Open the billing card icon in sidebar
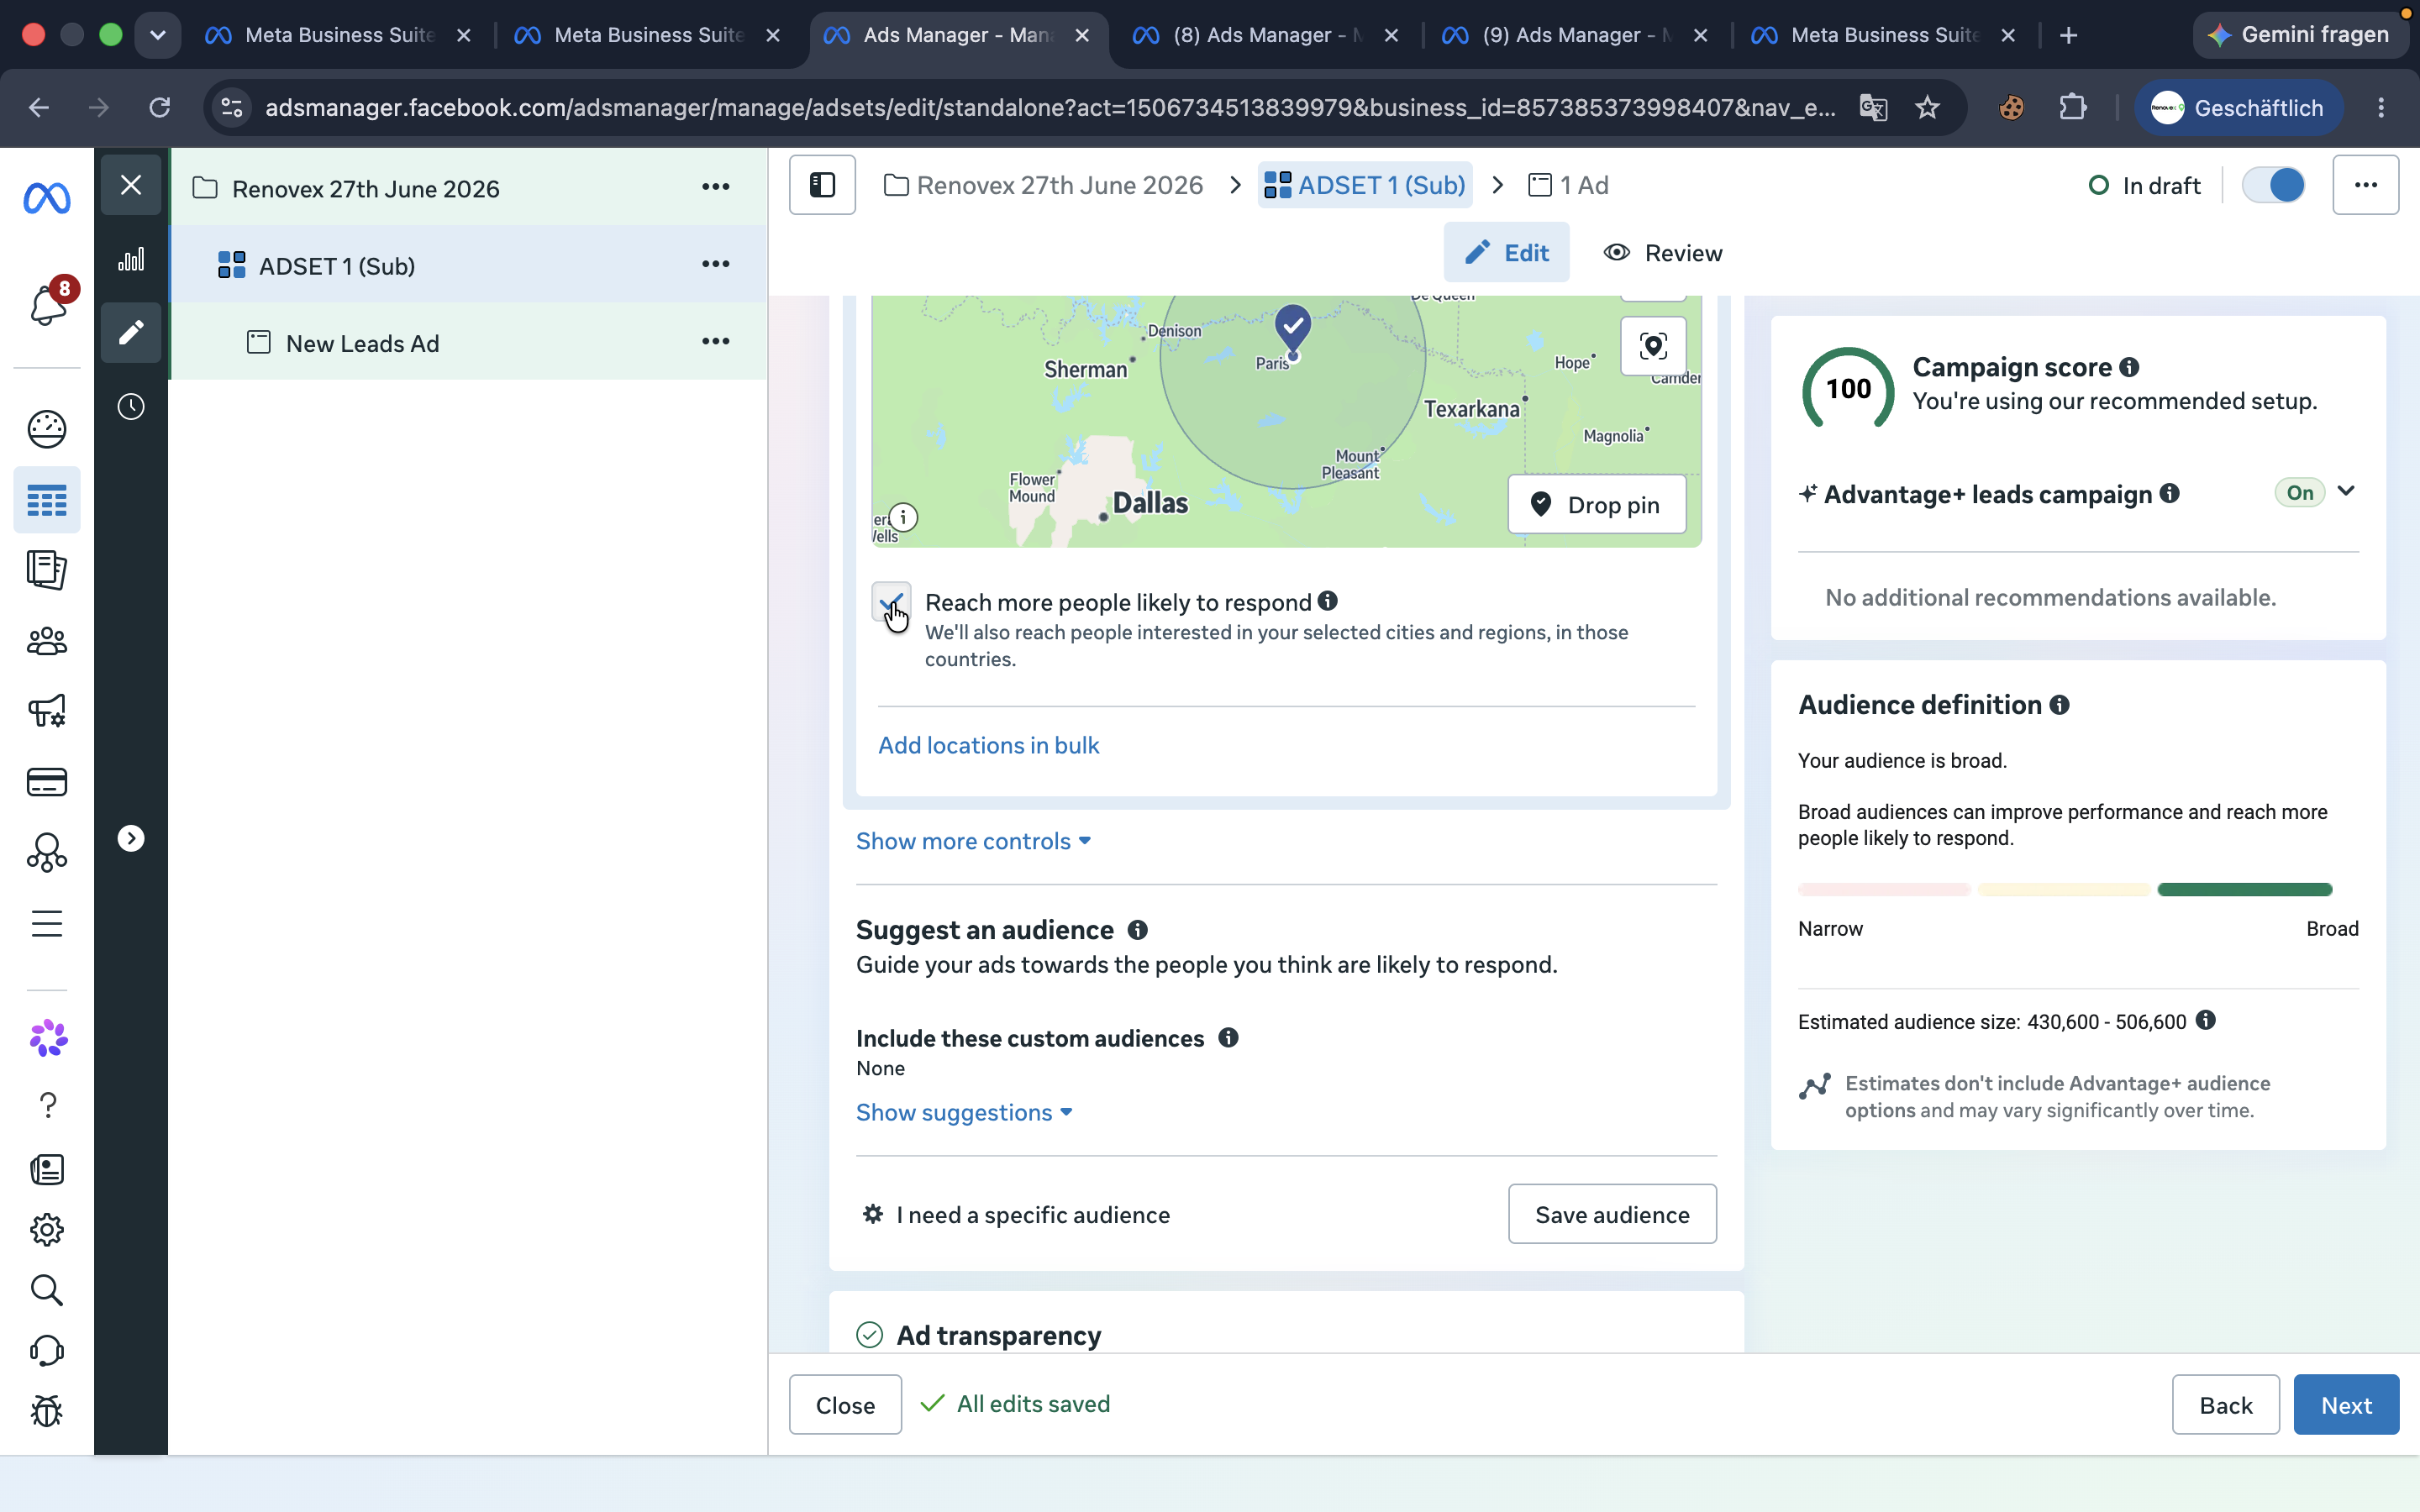The image size is (2420, 1512). tap(47, 782)
